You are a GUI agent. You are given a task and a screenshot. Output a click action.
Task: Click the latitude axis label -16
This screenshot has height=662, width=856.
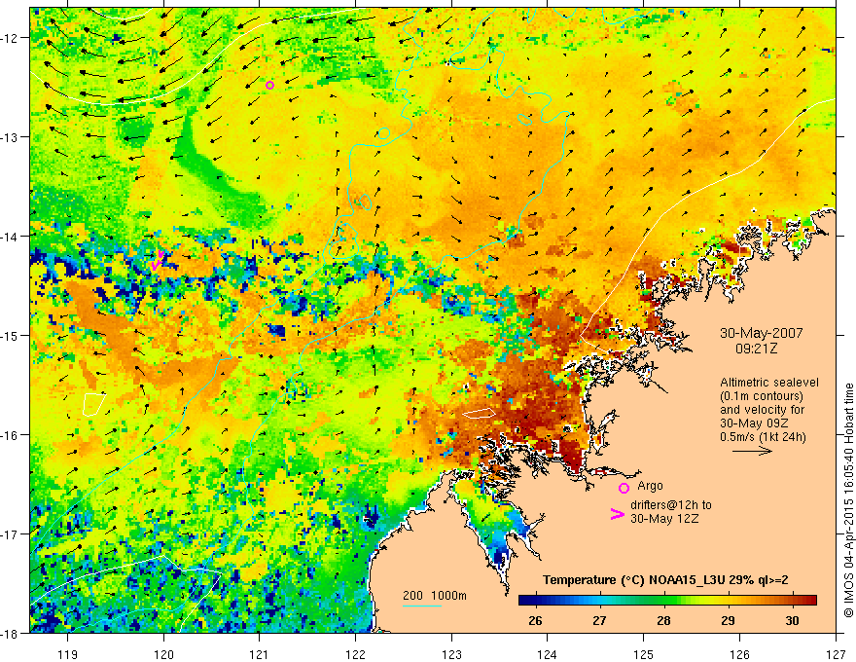pos(11,435)
